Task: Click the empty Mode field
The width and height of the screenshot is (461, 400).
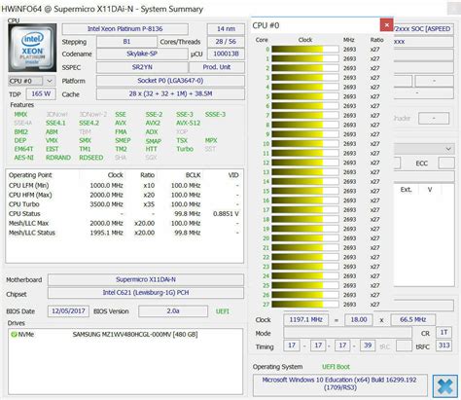Action: [347, 333]
